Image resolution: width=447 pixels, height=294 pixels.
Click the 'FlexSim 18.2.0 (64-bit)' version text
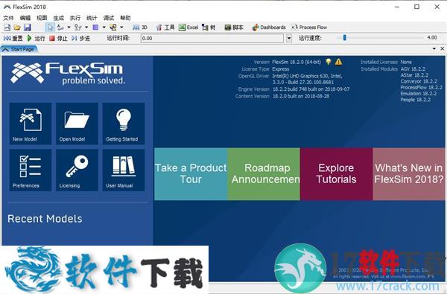297,62
